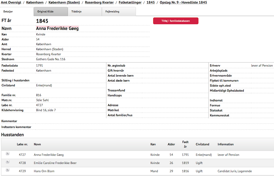Image resolution: width=274 pixels, height=176 pixels.
Task: Click the Løbe nr. column header
Action: [22, 144]
